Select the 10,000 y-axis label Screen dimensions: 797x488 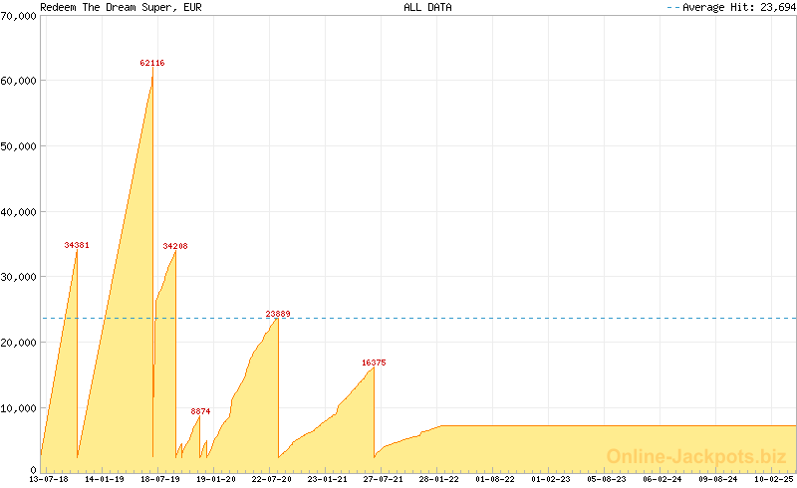[x=18, y=407]
